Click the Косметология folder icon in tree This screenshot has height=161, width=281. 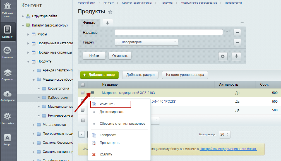tap(44, 88)
